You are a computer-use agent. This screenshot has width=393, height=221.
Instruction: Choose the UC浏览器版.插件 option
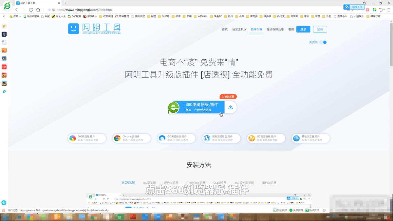pos(266,138)
